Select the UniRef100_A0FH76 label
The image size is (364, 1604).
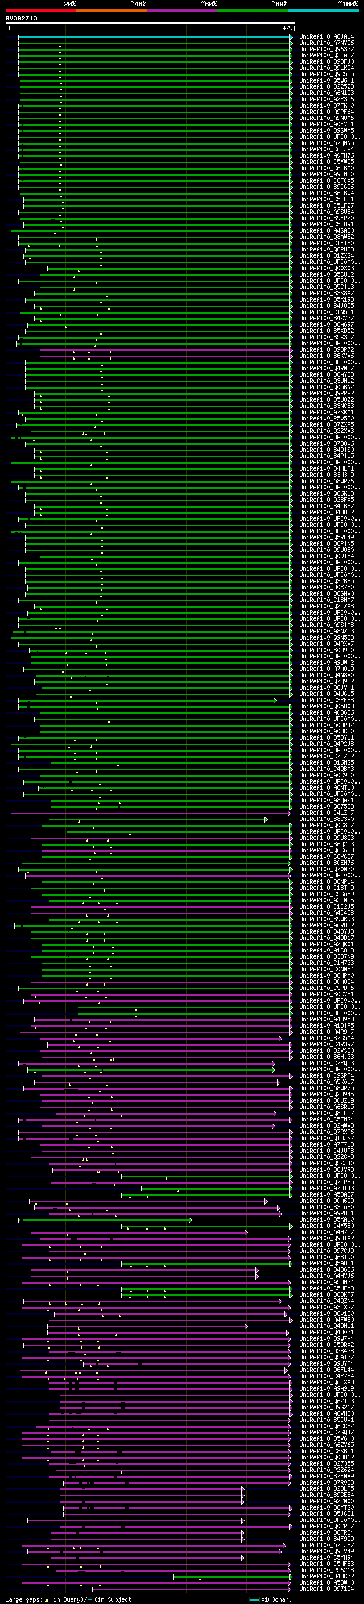click(x=326, y=156)
